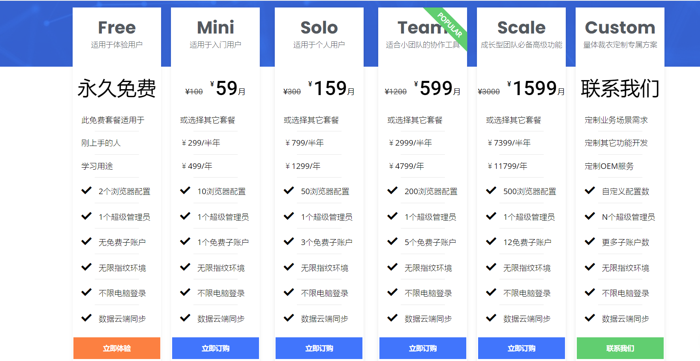700x361 pixels.
Task: Click 立即订购 under the Solo plan
Action: tap(319, 348)
